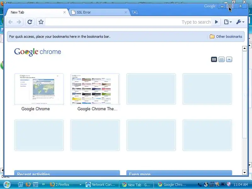252x189 pixels.
Task: Click the Go play-arrow button in address bar
Action: click(216, 22)
